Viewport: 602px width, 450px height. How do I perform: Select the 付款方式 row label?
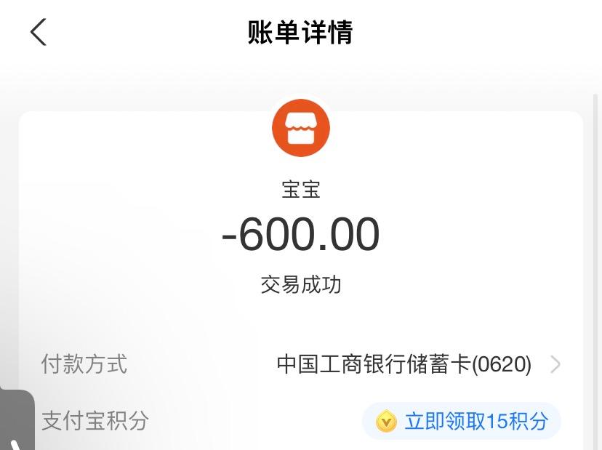84,364
